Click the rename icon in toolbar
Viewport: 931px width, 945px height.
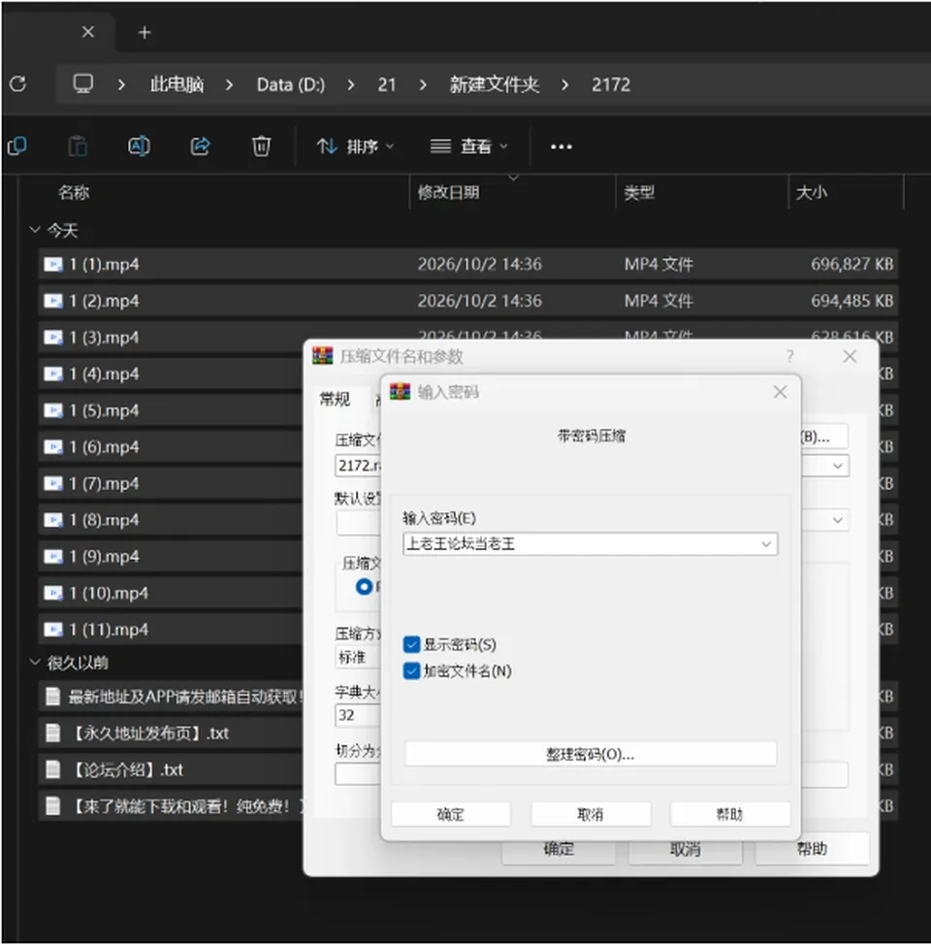click(x=140, y=146)
